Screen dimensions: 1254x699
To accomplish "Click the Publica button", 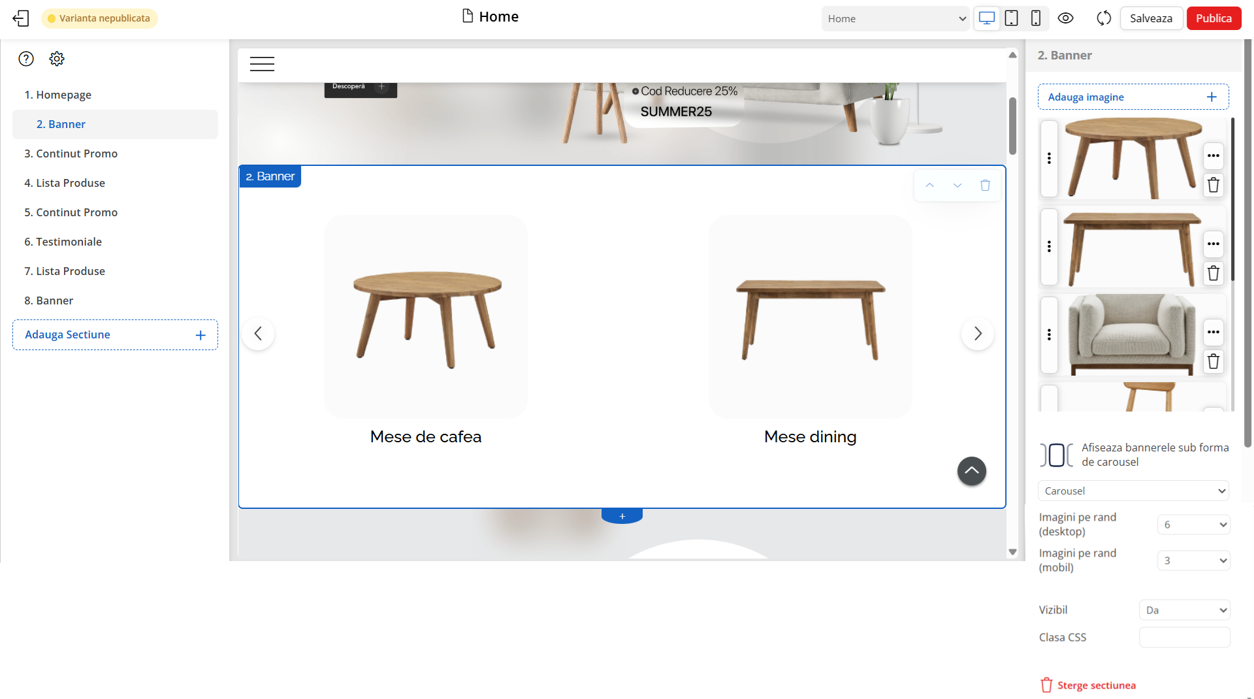I will pyautogui.click(x=1214, y=18).
